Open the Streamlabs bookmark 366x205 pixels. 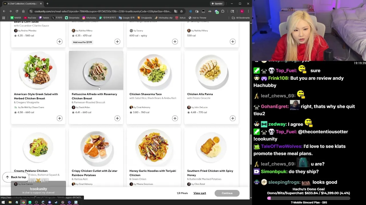72,18
